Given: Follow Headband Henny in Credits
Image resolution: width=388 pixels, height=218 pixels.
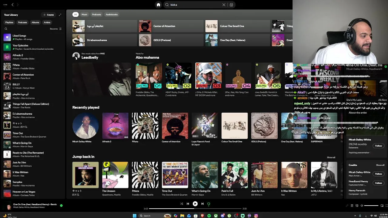Looking at the screenshot, I should pyautogui.click(x=379, y=183).
